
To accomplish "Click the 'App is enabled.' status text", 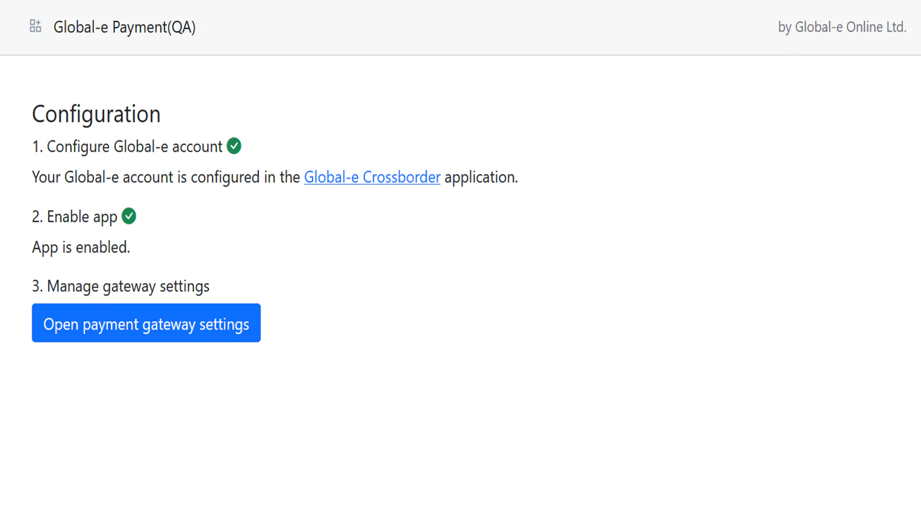I will (x=81, y=247).
